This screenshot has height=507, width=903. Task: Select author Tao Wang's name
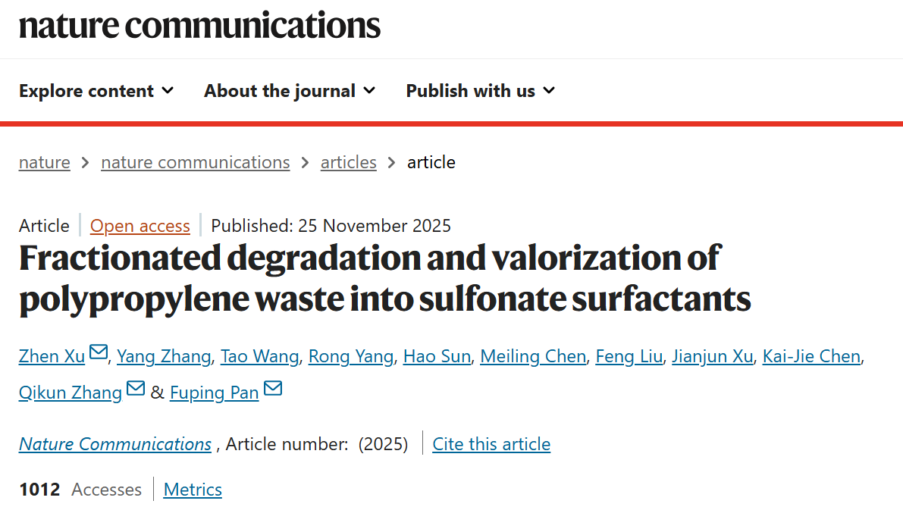tap(259, 356)
